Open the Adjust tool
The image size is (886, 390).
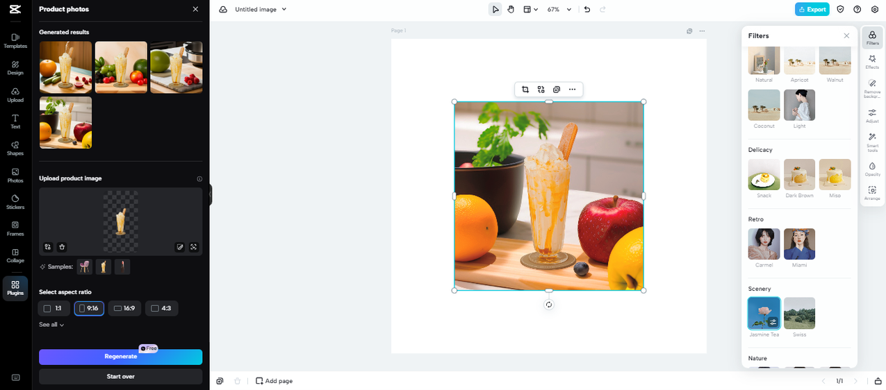(872, 116)
